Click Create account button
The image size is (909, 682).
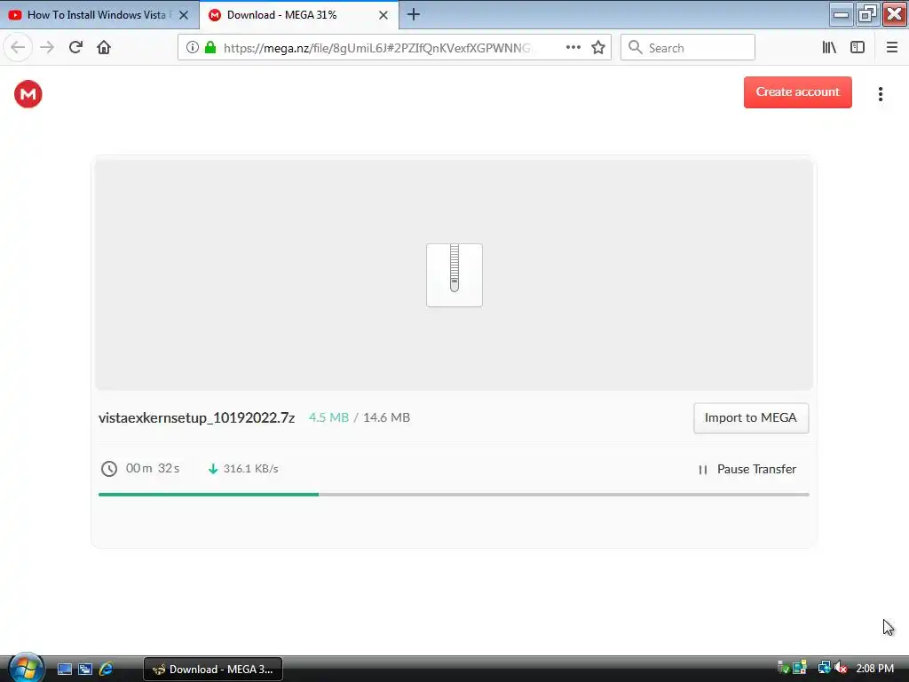[798, 92]
